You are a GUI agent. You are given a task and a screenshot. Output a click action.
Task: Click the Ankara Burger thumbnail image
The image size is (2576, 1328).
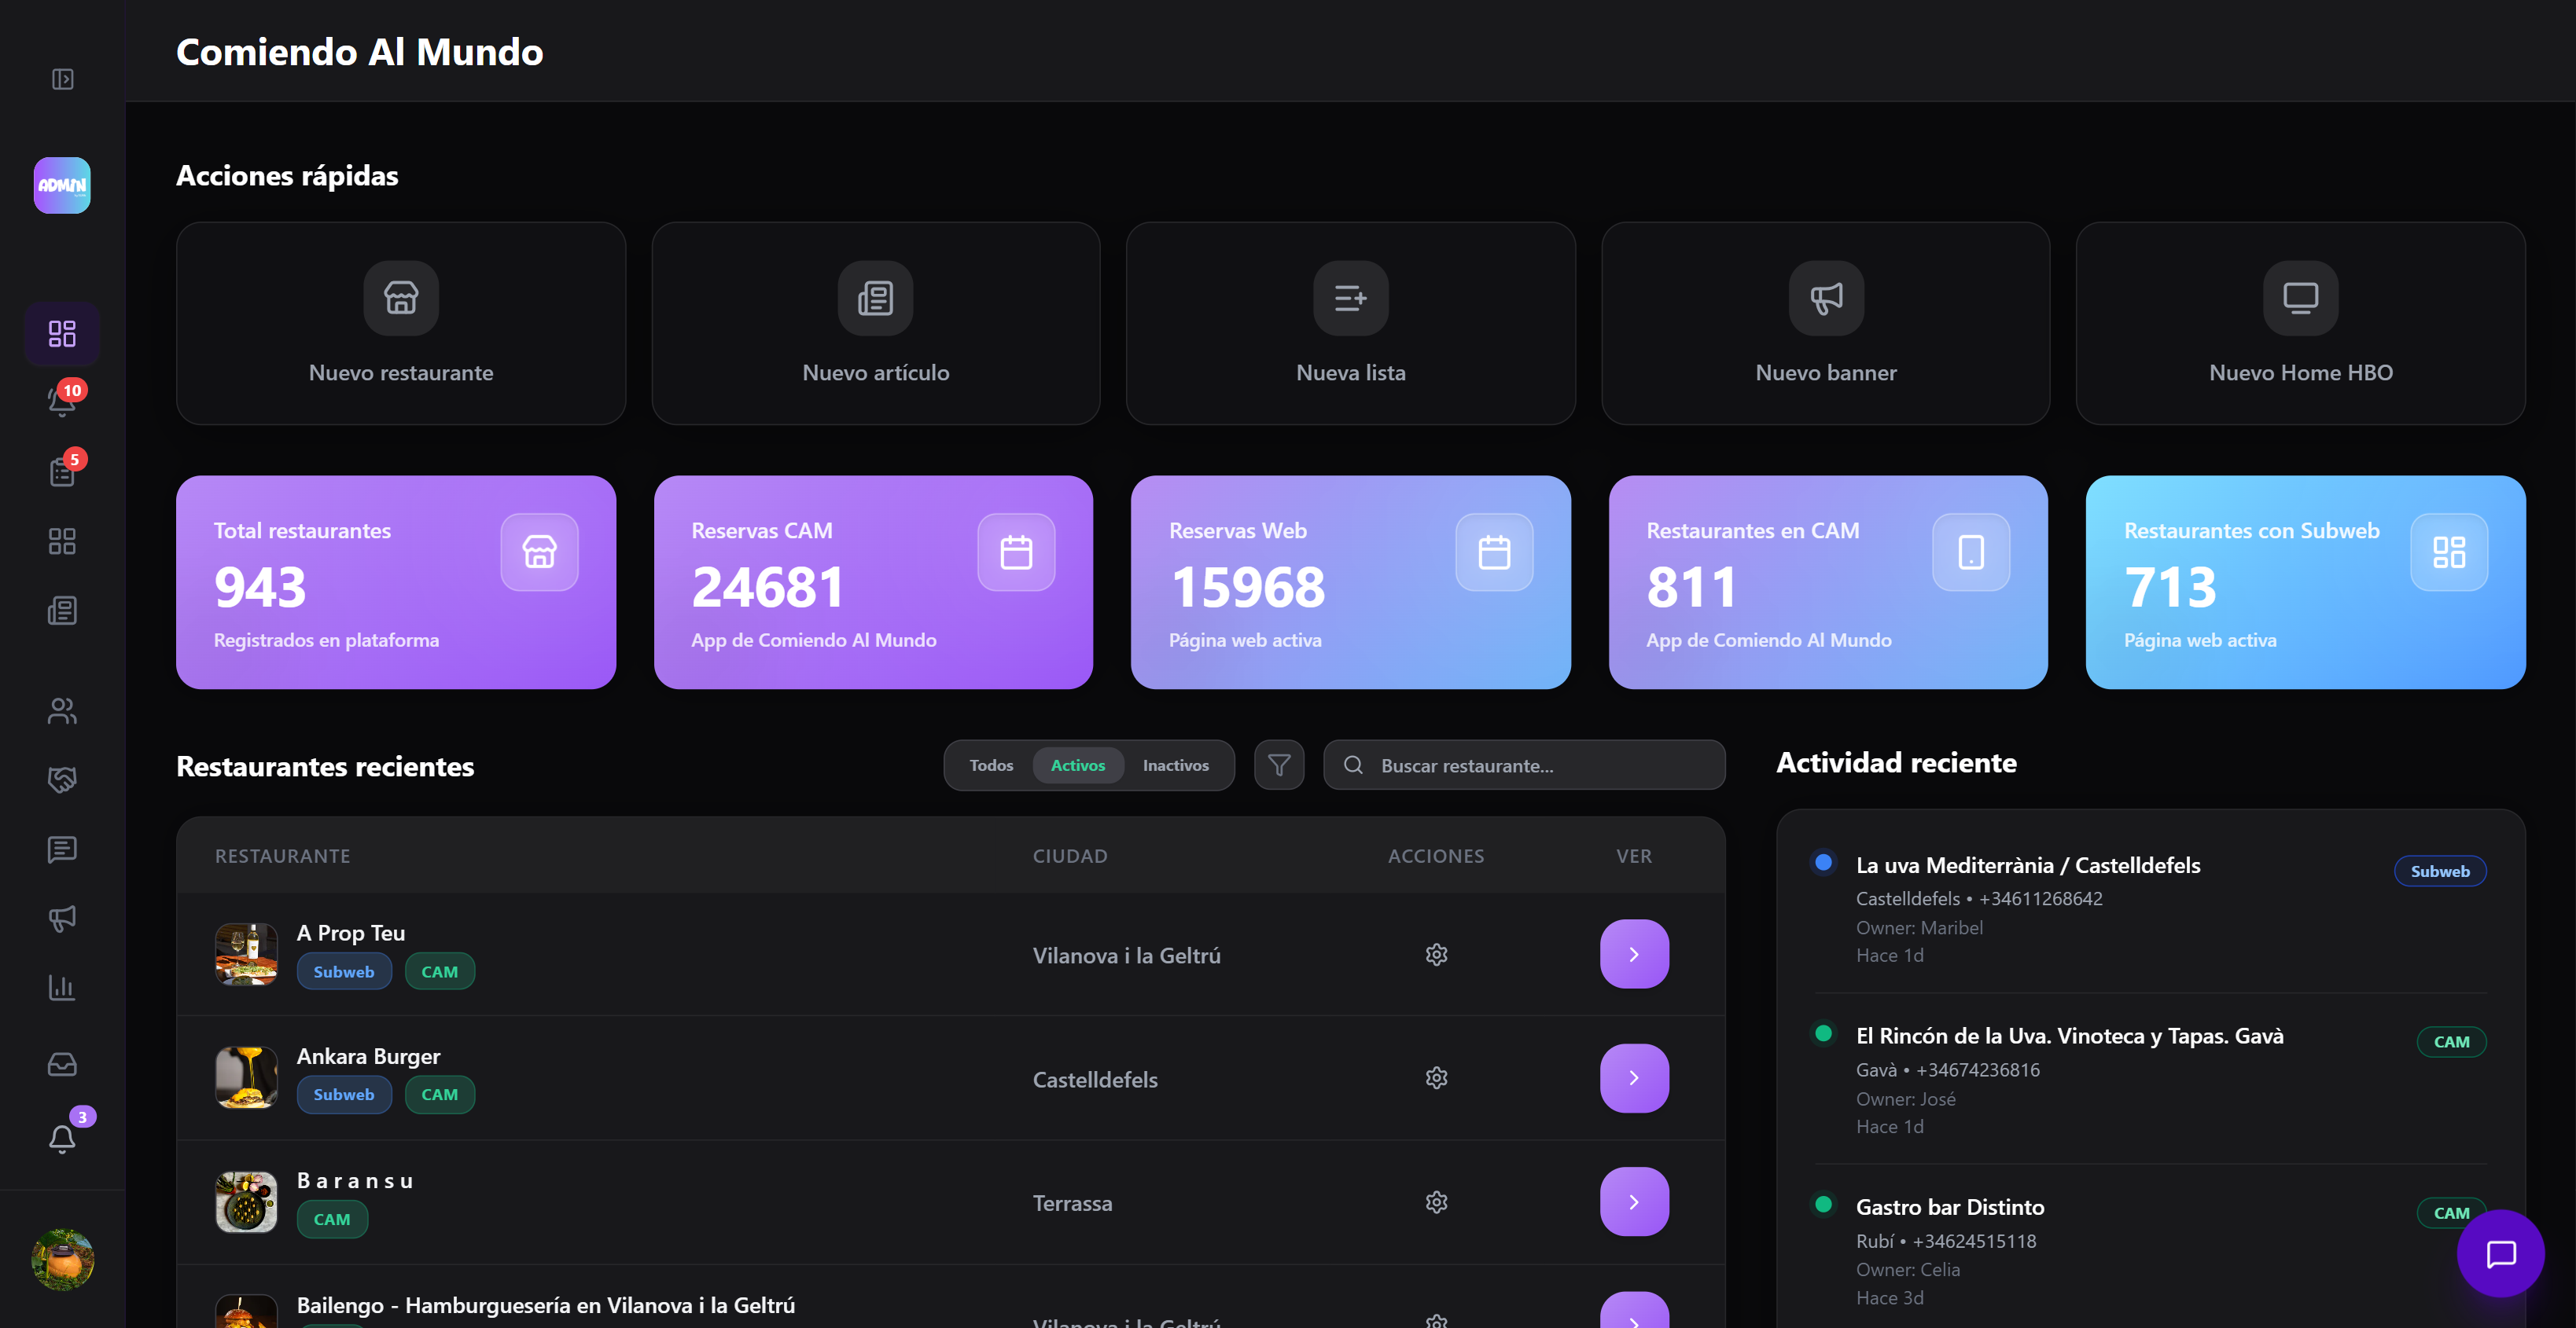click(246, 1078)
